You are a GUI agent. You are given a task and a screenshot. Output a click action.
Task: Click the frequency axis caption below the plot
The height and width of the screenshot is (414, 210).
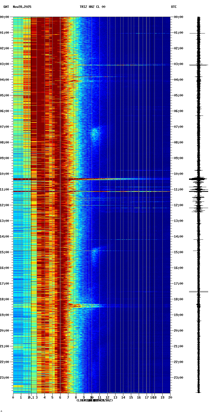95,400
